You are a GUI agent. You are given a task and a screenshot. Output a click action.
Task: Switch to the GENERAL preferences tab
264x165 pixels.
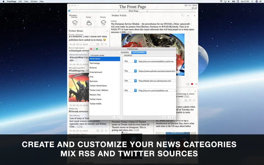point(125,53)
